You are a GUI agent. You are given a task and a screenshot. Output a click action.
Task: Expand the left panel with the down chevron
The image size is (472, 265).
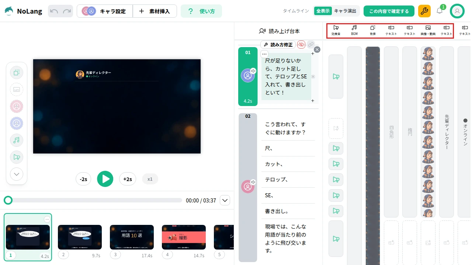(17, 174)
